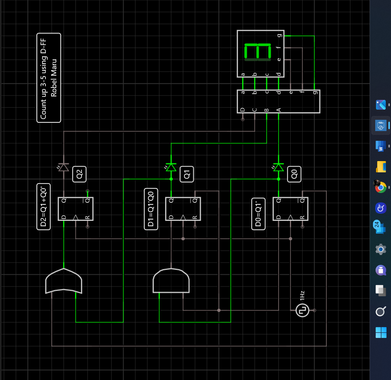Open Windows Settings from the taskbar
This screenshot has width=391, height=380.
click(380, 249)
